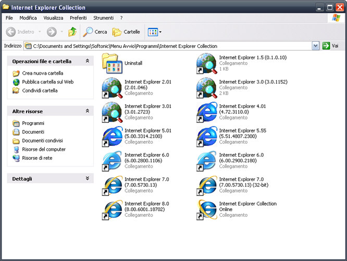Click the Windows flag logo
The height and width of the screenshot is (261, 347).
336,18
